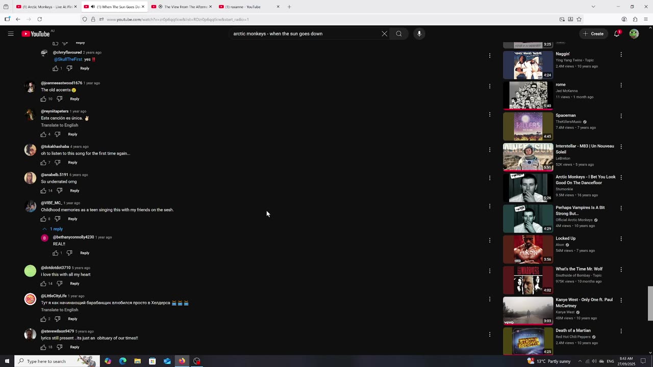Dislike the comment by @LittleCityLife
Screen dimensions: 653x367
pyautogui.click(x=57, y=319)
